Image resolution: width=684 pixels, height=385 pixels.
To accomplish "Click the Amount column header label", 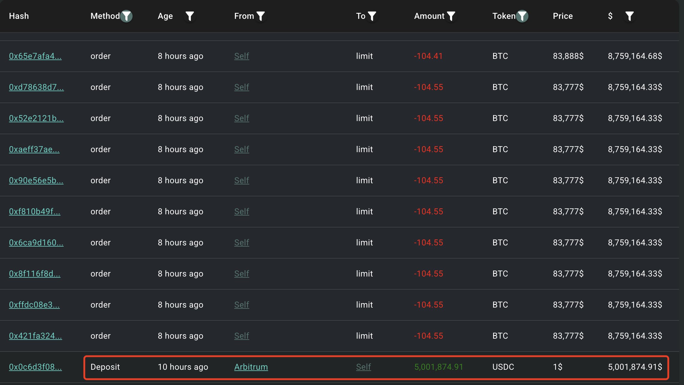I will [429, 16].
